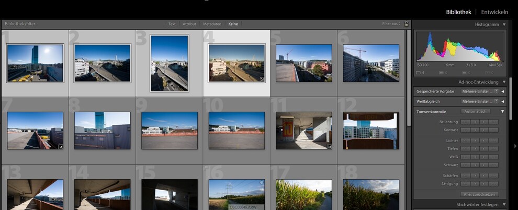This screenshot has height=210, width=518.
Task: Select the Text library filter
Action: [172, 24]
